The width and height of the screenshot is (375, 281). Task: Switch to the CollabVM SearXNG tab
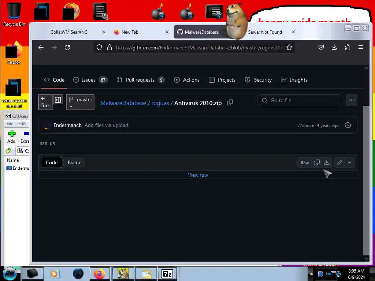[x=69, y=32]
